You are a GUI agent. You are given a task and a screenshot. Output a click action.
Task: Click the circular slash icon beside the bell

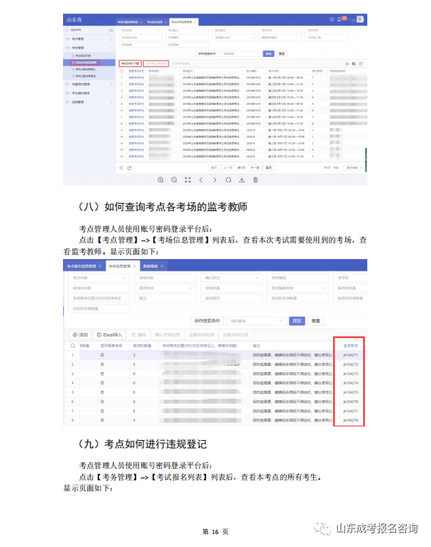(x=332, y=19)
